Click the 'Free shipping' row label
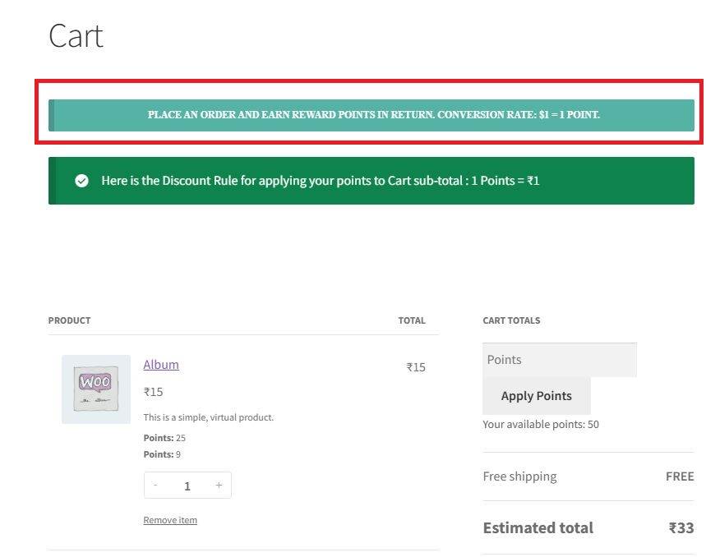The image size is (706, 557). [x=519, y=476]
